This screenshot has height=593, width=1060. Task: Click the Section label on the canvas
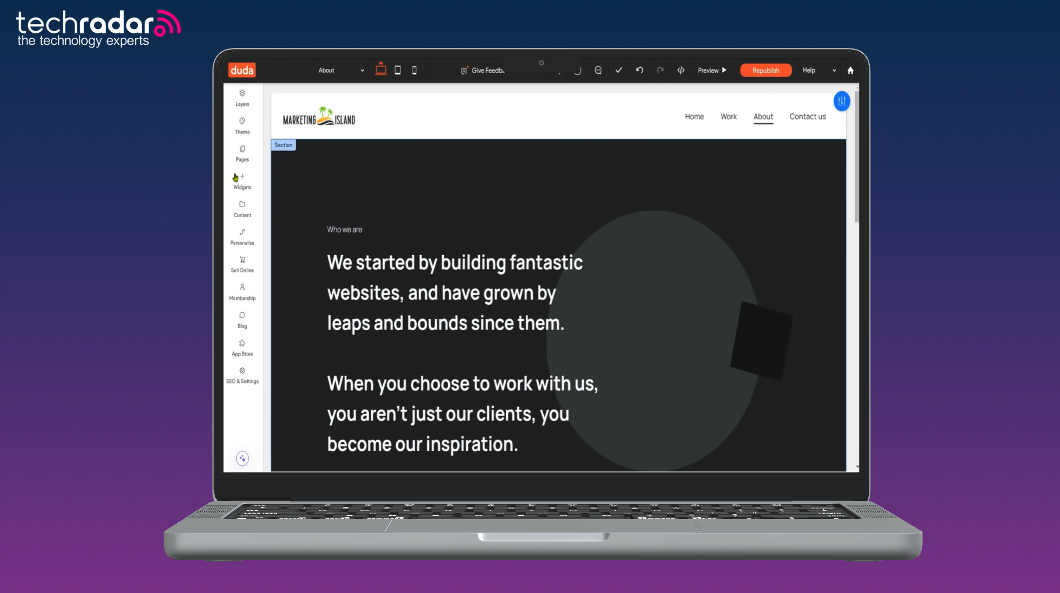click(x=283, y=145)
